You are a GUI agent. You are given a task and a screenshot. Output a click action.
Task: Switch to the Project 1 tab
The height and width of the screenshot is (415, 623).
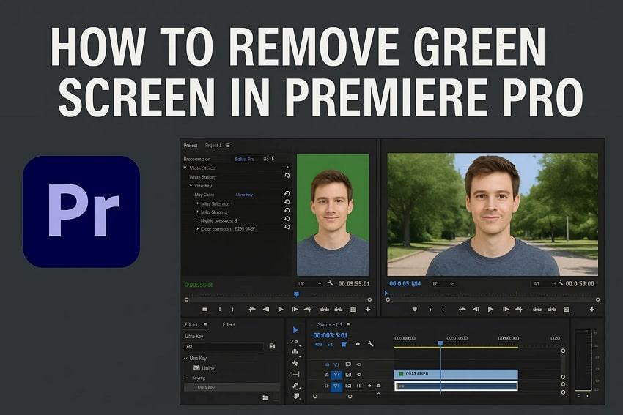pyautogui.click(x=213, y=146)
